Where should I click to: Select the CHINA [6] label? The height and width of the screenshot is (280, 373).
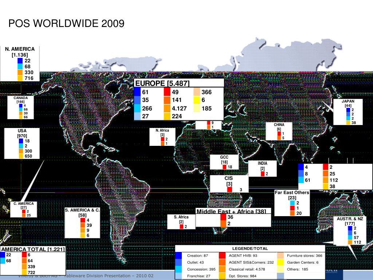279,127
